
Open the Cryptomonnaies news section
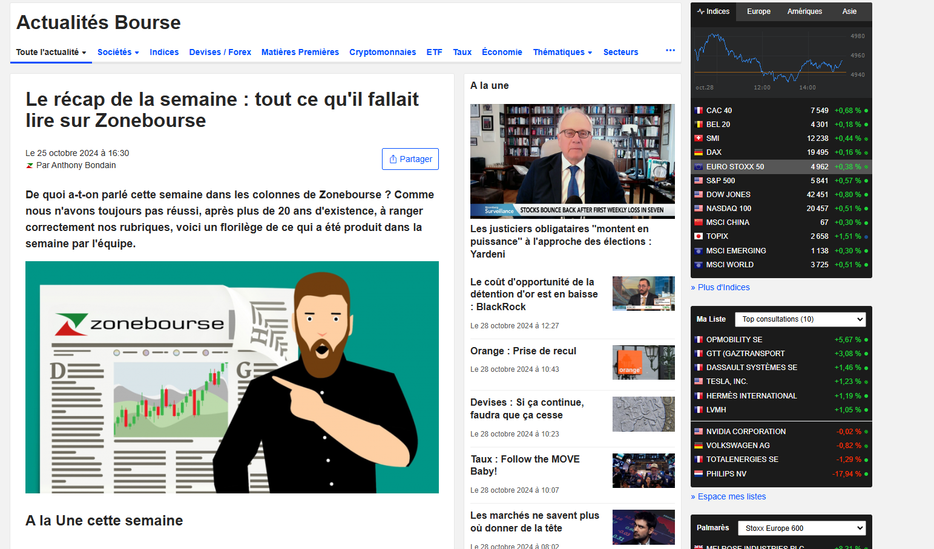point(383,52)
